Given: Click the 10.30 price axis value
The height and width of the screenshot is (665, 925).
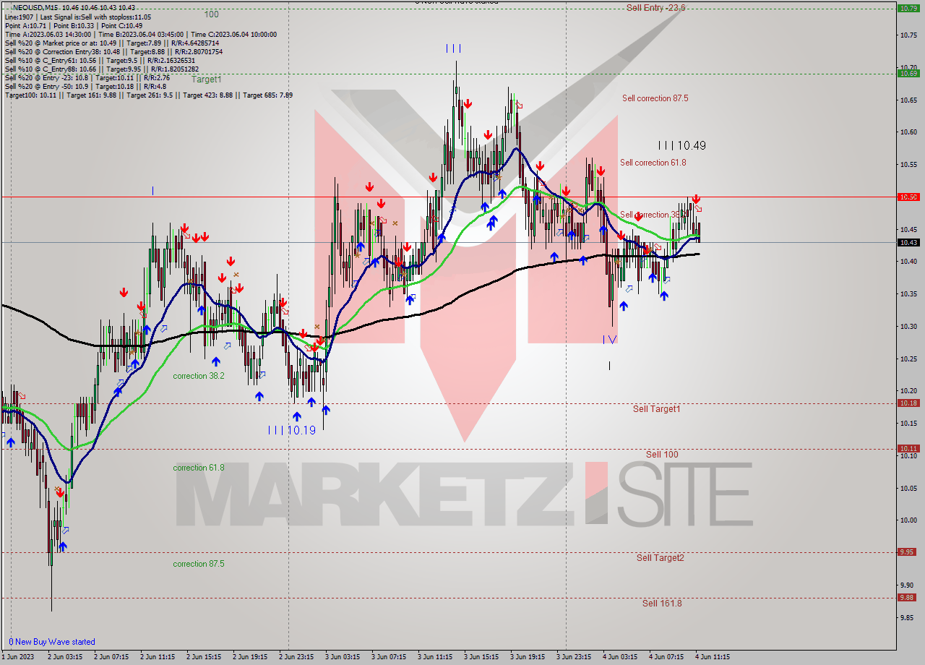Looking at the screenshot, I should (908, 326).
